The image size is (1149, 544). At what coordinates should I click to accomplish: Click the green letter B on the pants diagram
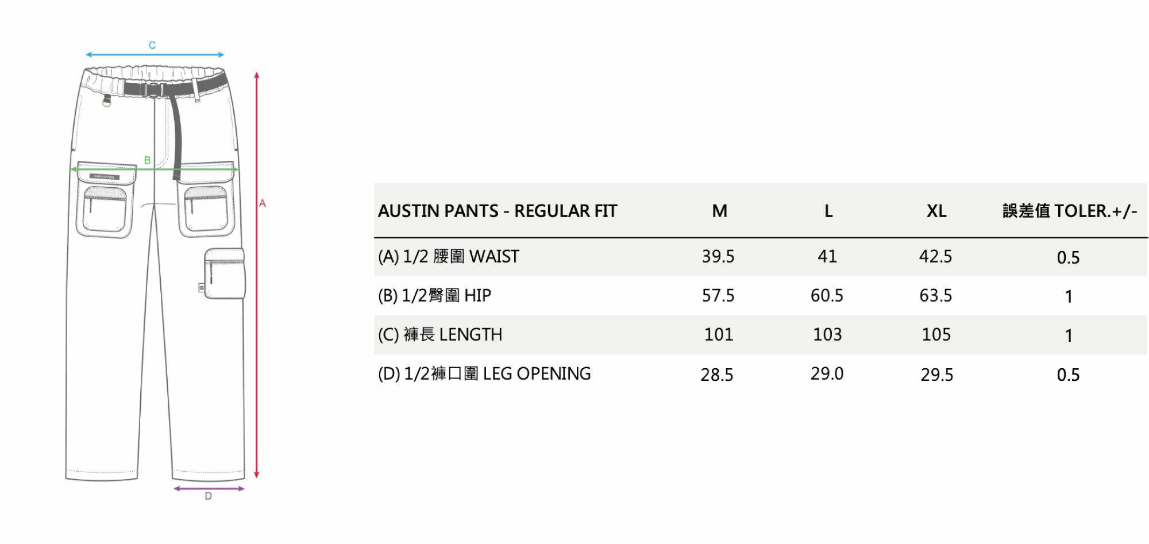tap(148, 160)
